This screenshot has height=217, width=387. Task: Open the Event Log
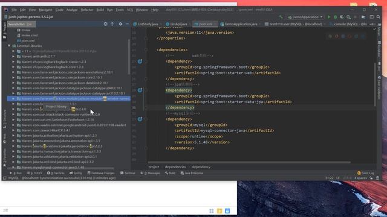pos(365,173)
